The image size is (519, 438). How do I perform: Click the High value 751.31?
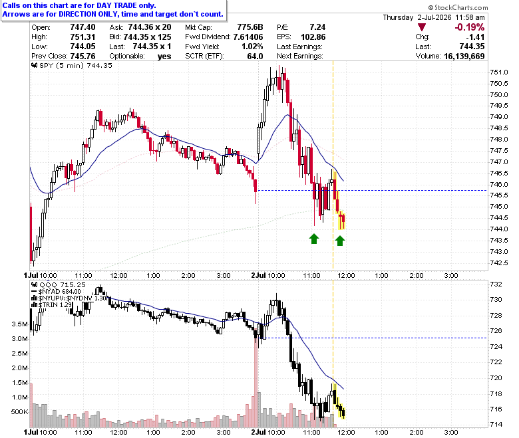tap(83, 37)
